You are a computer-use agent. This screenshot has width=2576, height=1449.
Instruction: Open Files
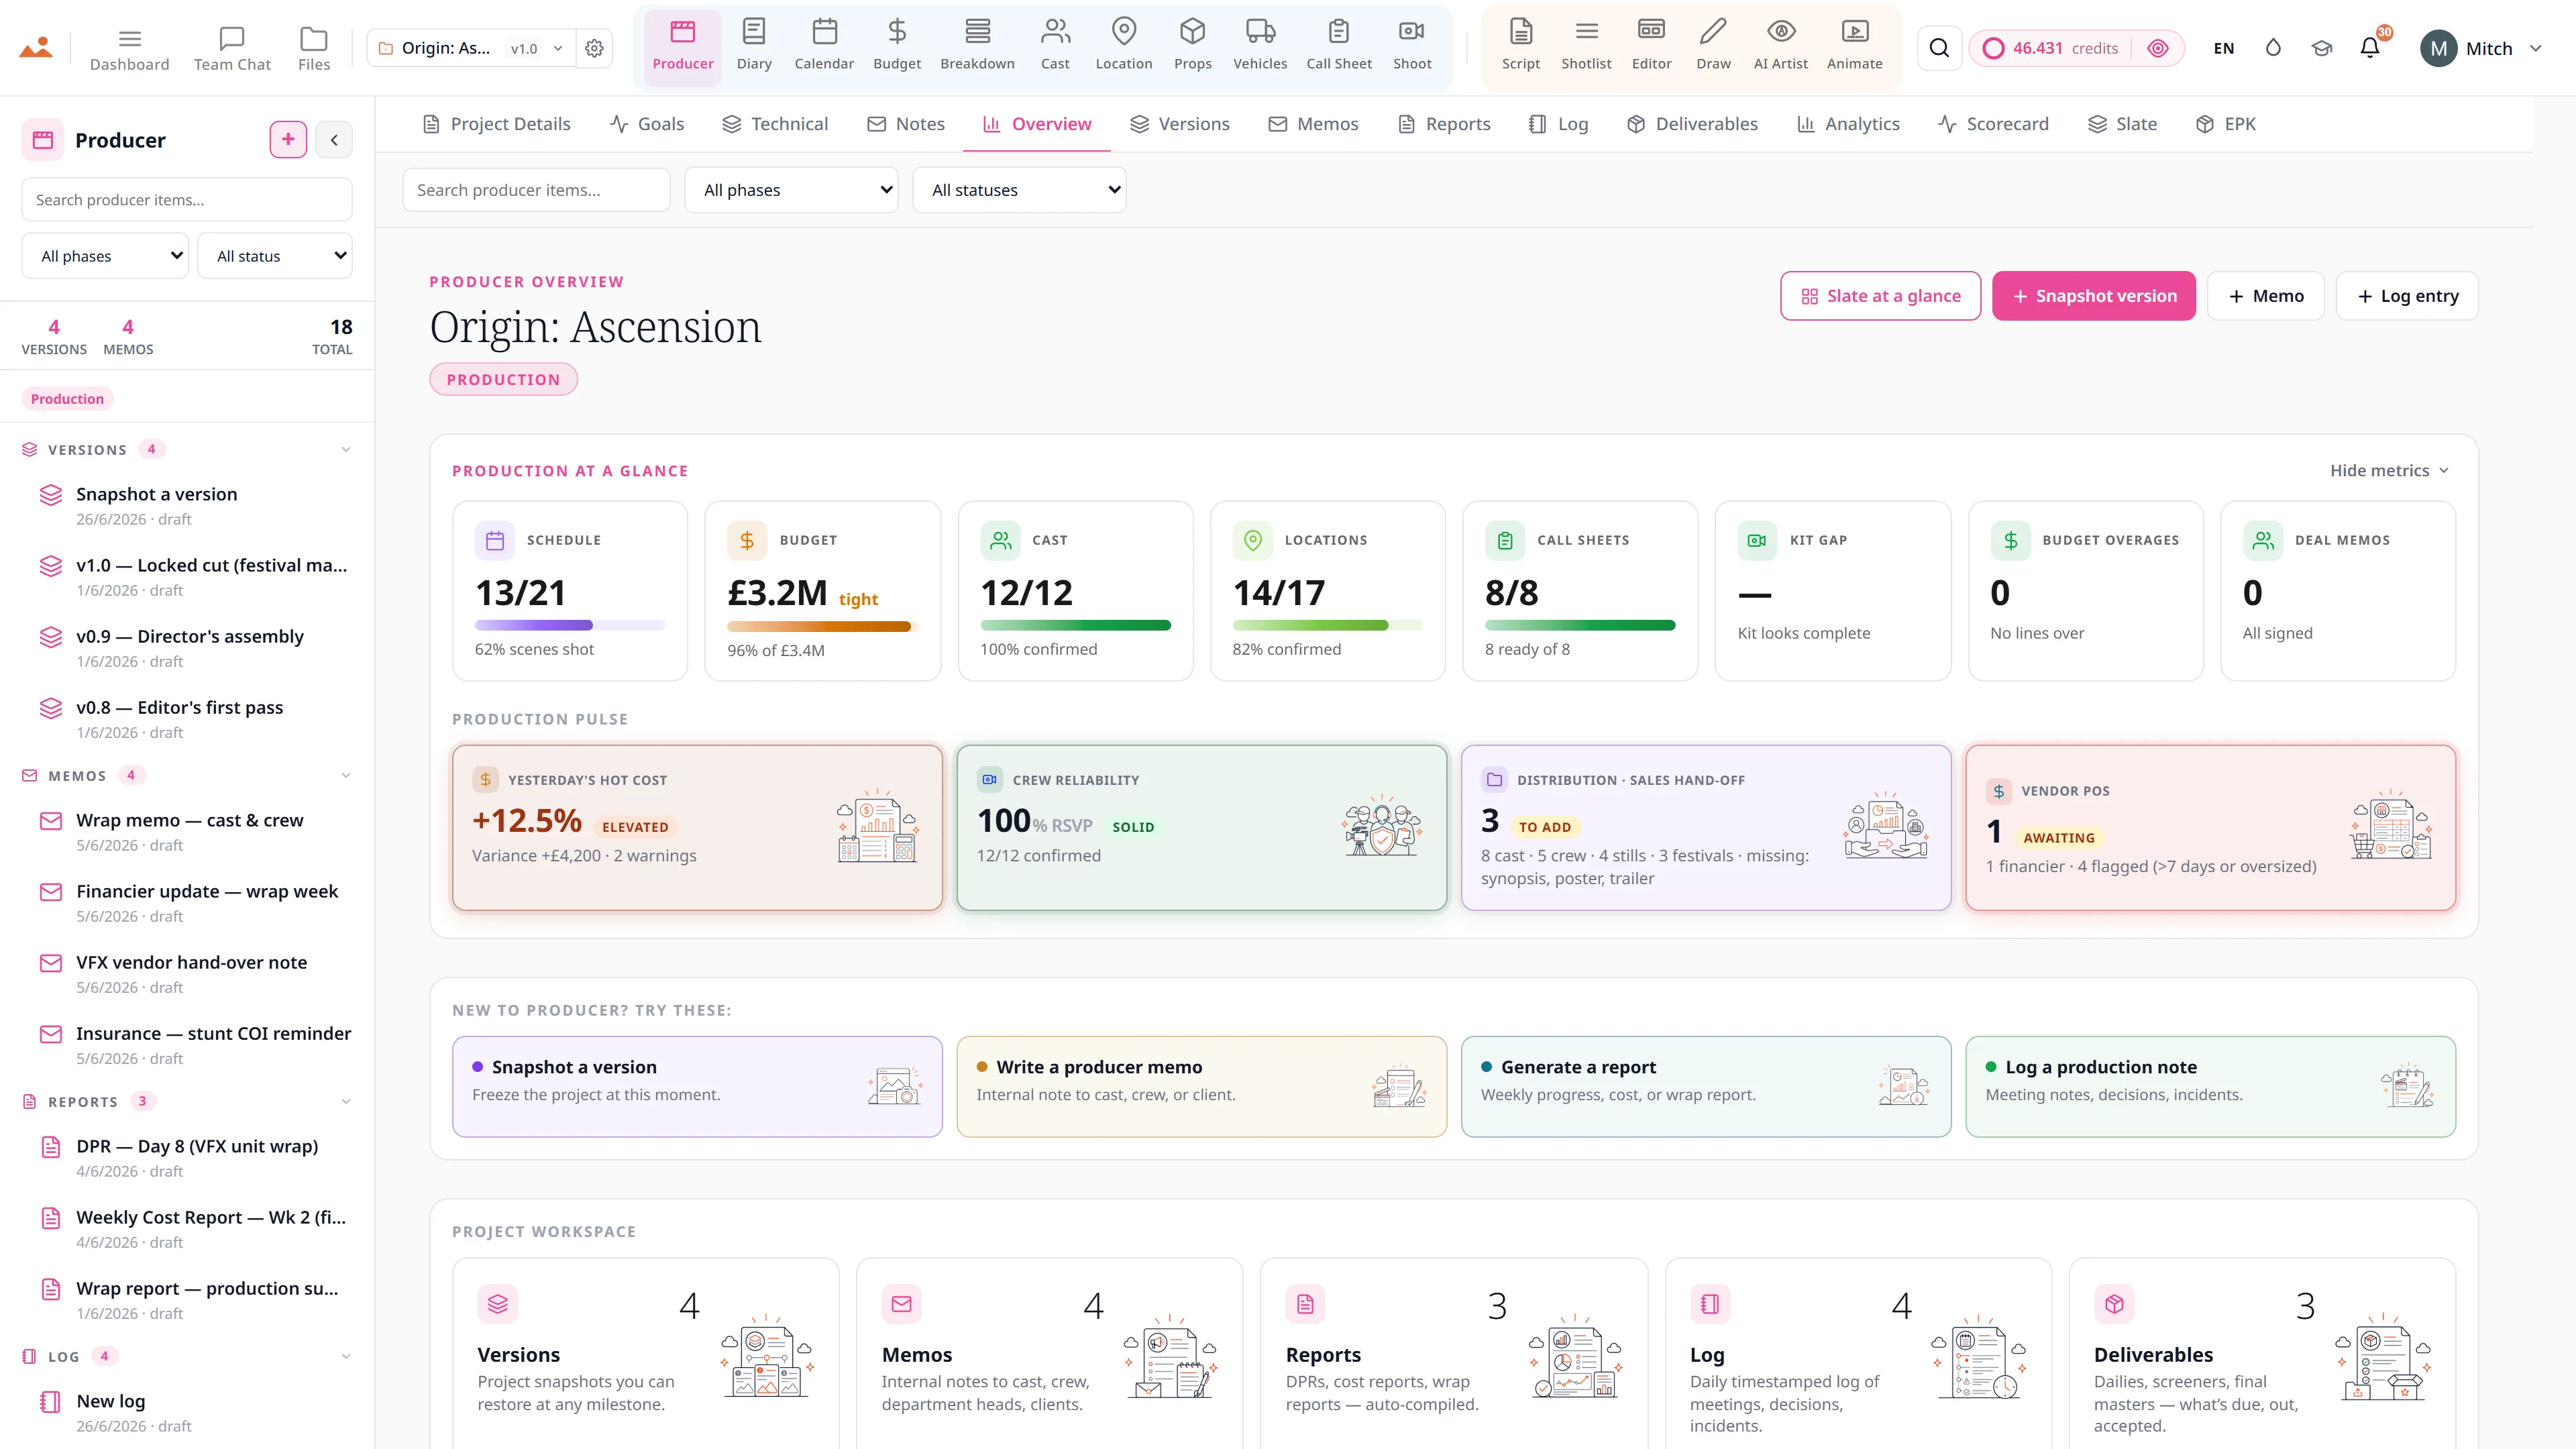coord(314,48)
